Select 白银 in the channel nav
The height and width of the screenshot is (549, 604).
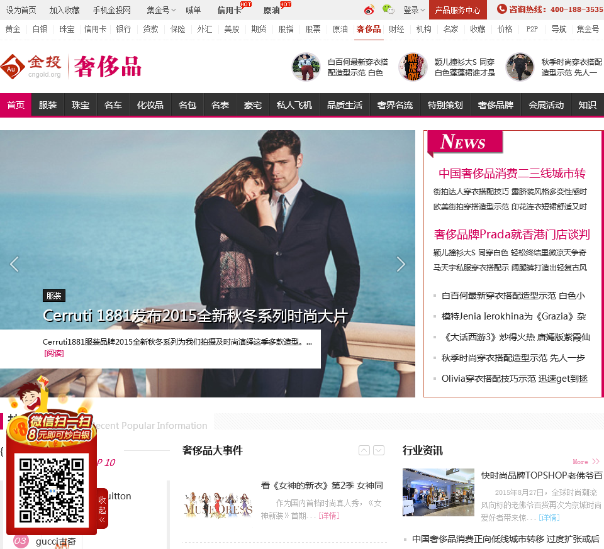click(40, 30)
